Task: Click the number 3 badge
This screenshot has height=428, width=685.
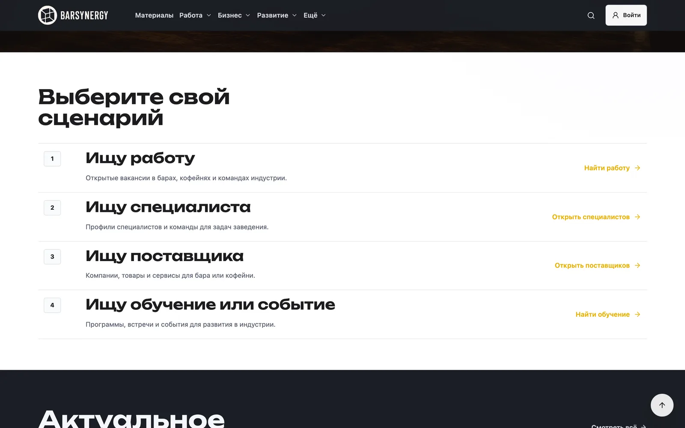Action: (x=52, y=257)
